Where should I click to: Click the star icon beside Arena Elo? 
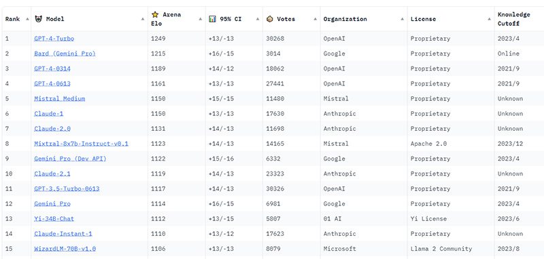pos(155,14)
